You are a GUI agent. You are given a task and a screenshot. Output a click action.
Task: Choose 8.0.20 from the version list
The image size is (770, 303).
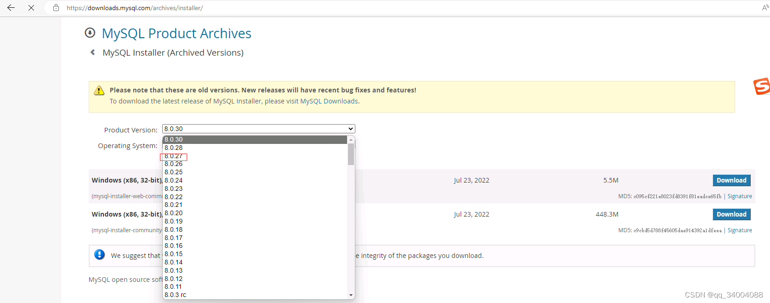[255, 213]
